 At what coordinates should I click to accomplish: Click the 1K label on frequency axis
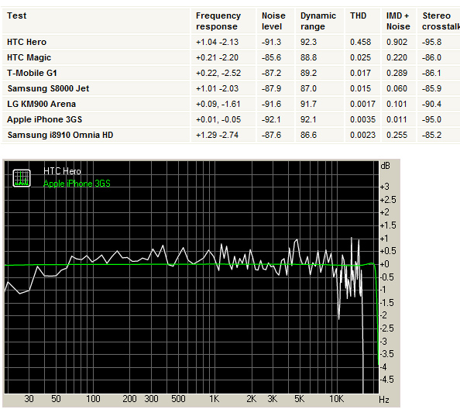point(215,399)
